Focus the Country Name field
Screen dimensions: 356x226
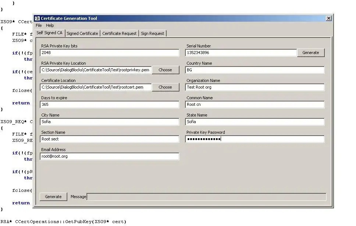pos(255,70)
